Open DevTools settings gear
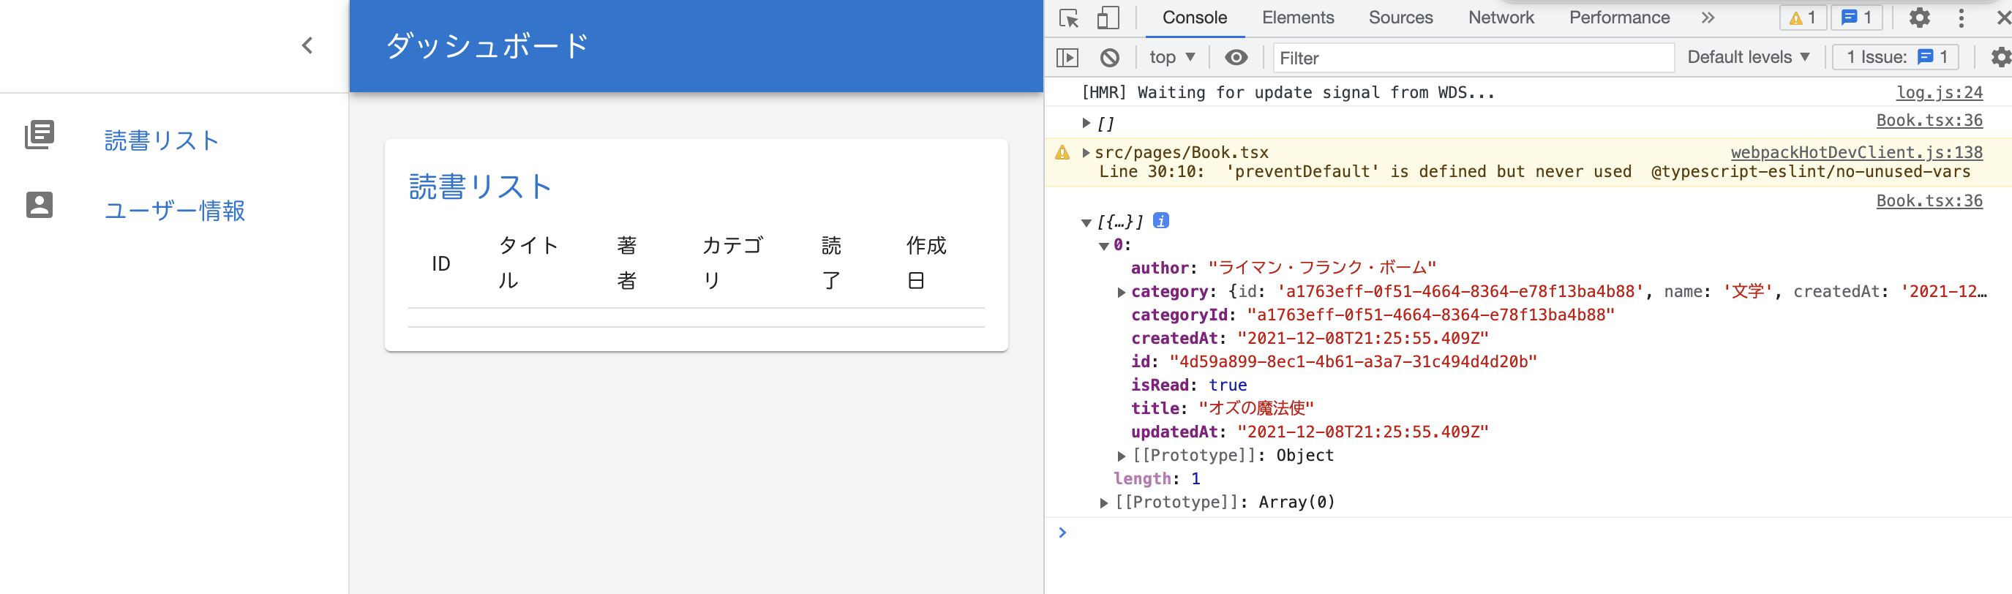 tap(1919, 17)
